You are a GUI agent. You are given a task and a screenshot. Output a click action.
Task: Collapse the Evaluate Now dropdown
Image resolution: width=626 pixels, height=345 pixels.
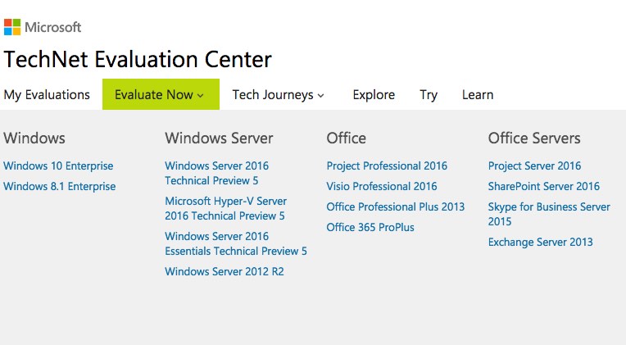(160, 95)
